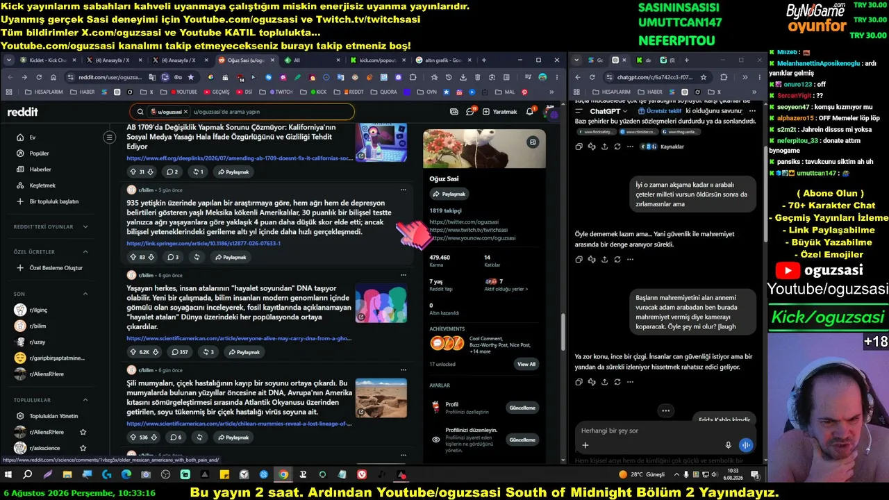
Task: Downvote the post with 83 points
Action: point(152,257)
